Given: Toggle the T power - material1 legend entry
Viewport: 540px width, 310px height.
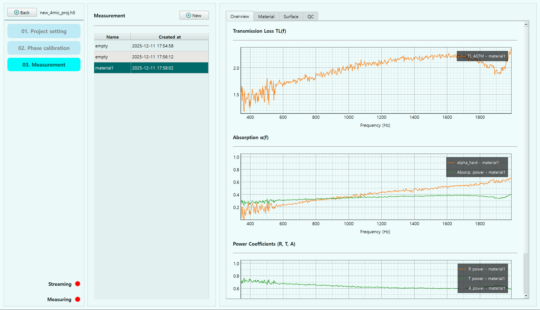Looking at the screenshot, I should point(483,279).
